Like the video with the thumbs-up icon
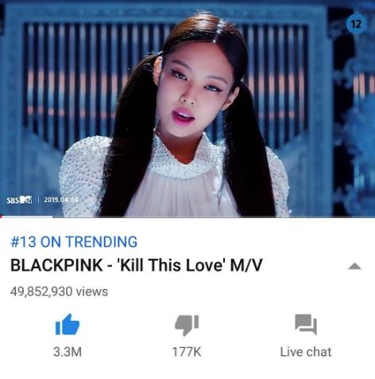This screenshot has width=375, height=379. coord(68,325)
